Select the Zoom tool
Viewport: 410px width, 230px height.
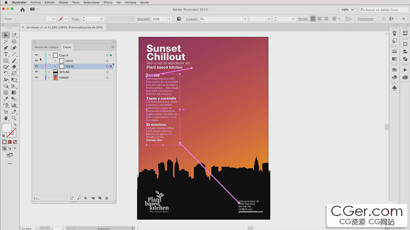tap(14, 118)
